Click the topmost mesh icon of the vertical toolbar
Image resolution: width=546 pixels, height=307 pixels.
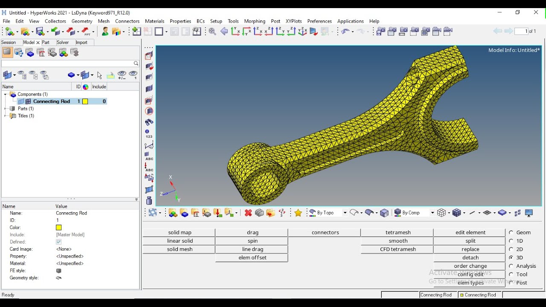149,55
